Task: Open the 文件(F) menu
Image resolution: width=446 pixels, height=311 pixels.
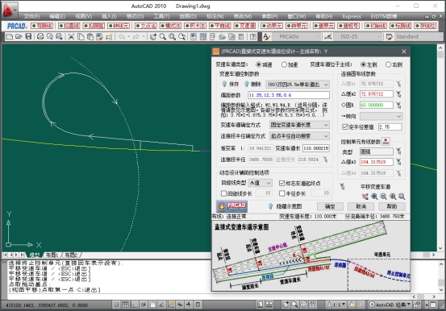Action: (31, 16)
